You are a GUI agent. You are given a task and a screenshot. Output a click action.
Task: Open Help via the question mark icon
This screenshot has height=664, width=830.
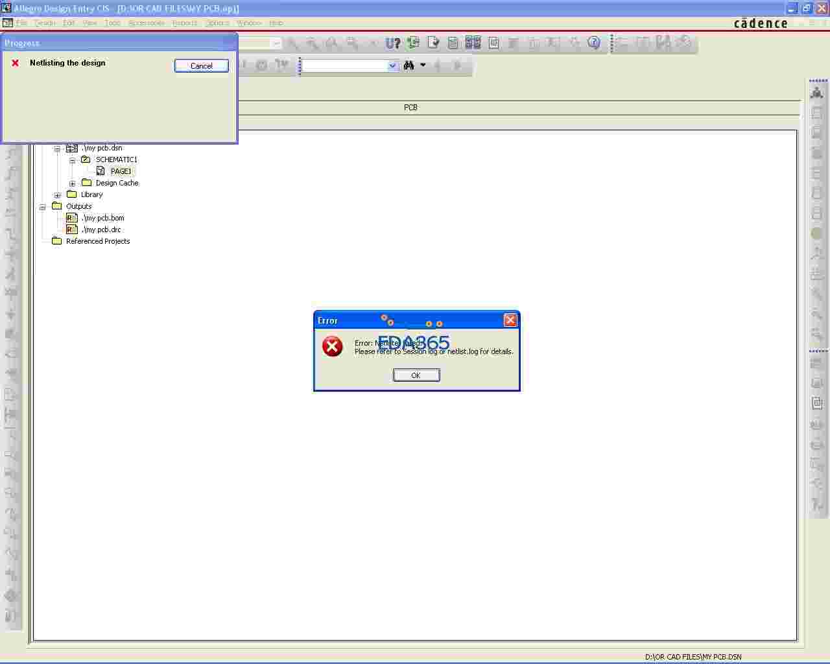(594, 43)
